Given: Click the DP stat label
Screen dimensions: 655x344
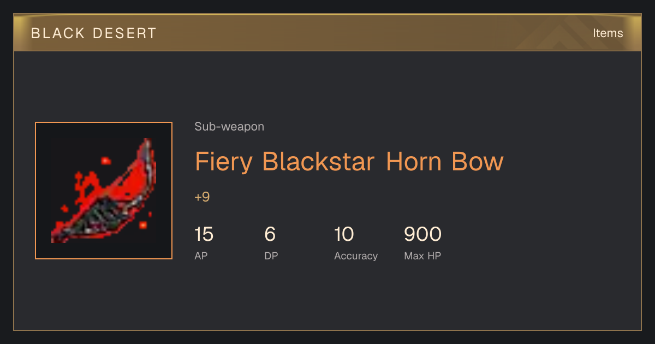Looking at the screenshot, I should [271, 256].
